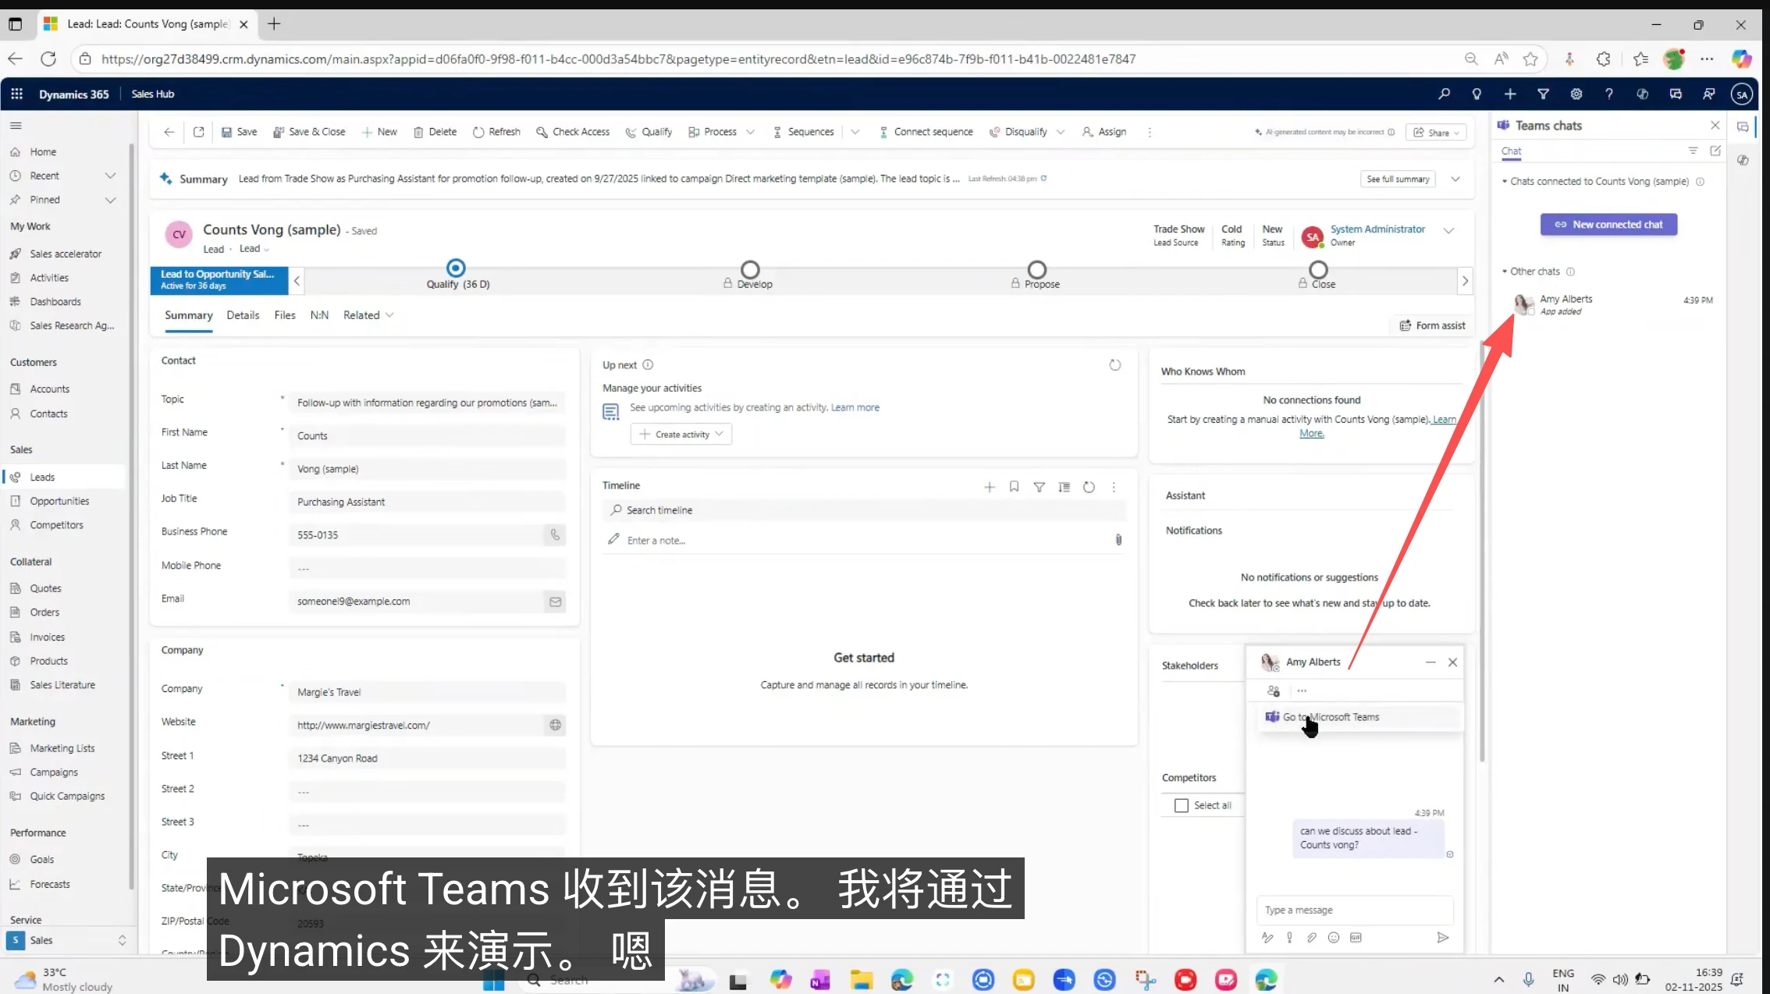Expand the Pinned navigation section
This screenshot has height=994, width=1770.
pos(110,200)
